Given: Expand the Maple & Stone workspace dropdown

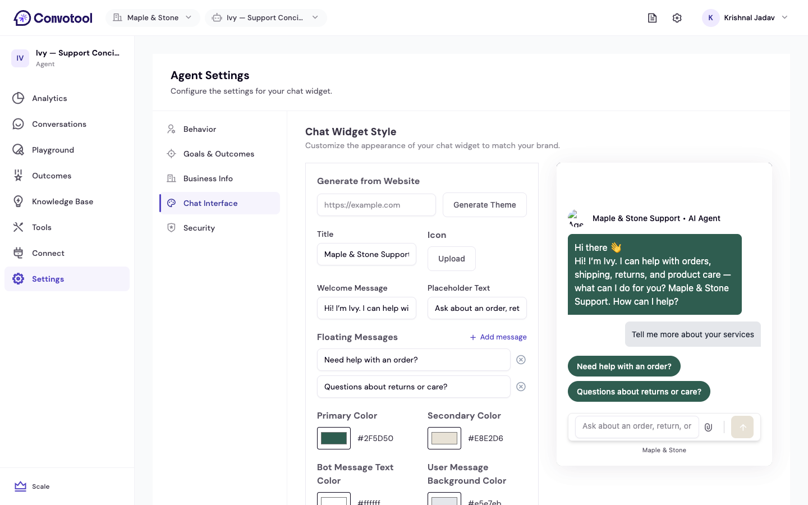Looking at the screenshot, I should pyautogui.click(x=153, y=18).
